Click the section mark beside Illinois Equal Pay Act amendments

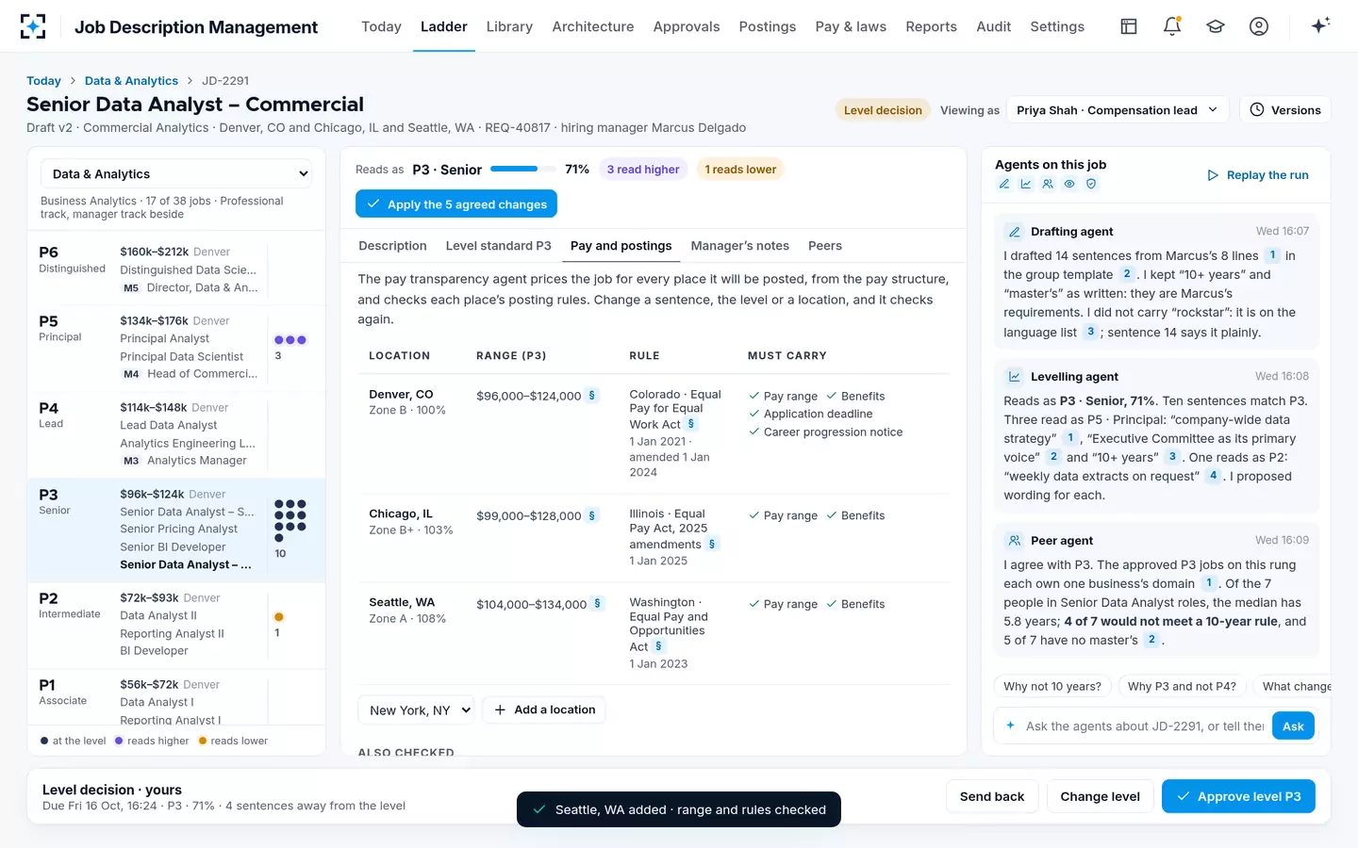point(712,544)
